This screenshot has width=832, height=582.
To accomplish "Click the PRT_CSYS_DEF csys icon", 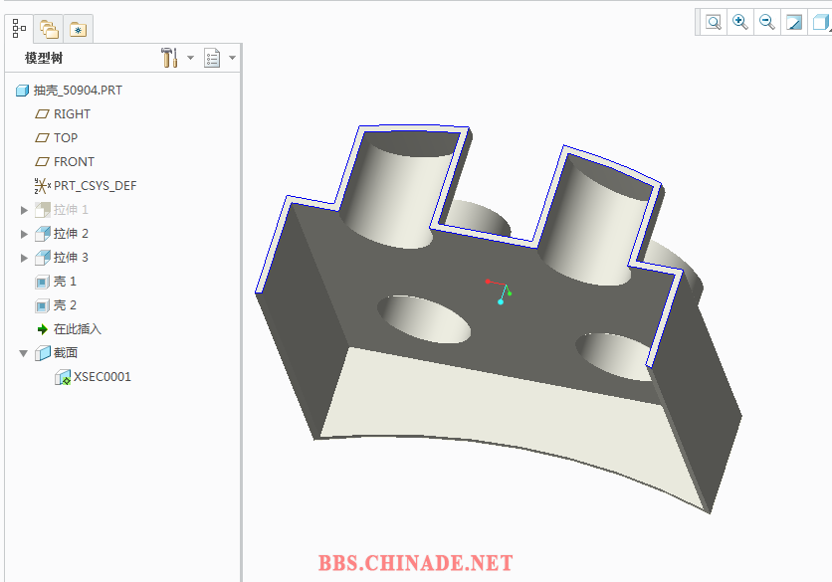I will (x=43, y=186).
